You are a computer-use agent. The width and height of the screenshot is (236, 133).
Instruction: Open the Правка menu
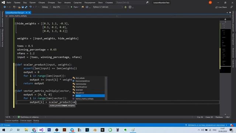tap(17, 3)
